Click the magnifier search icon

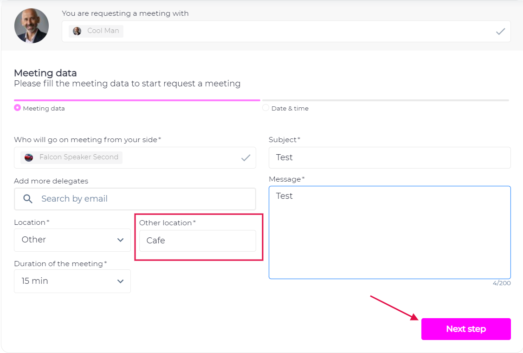point(28,199)
